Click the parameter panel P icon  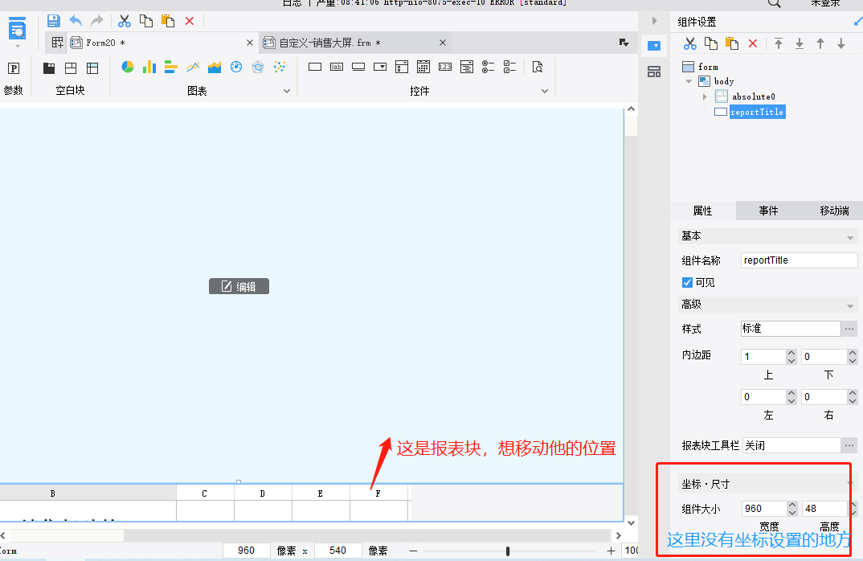click(x=14, y=68)
